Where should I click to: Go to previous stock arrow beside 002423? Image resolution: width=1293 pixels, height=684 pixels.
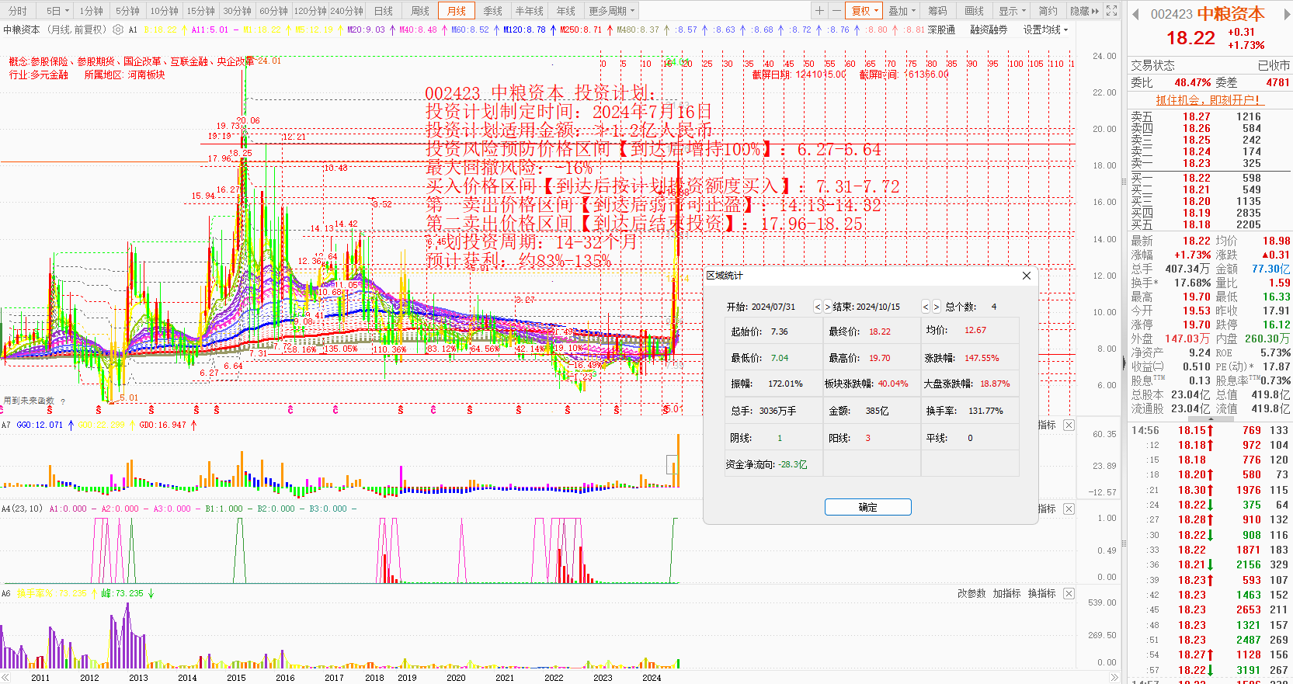1135,14
